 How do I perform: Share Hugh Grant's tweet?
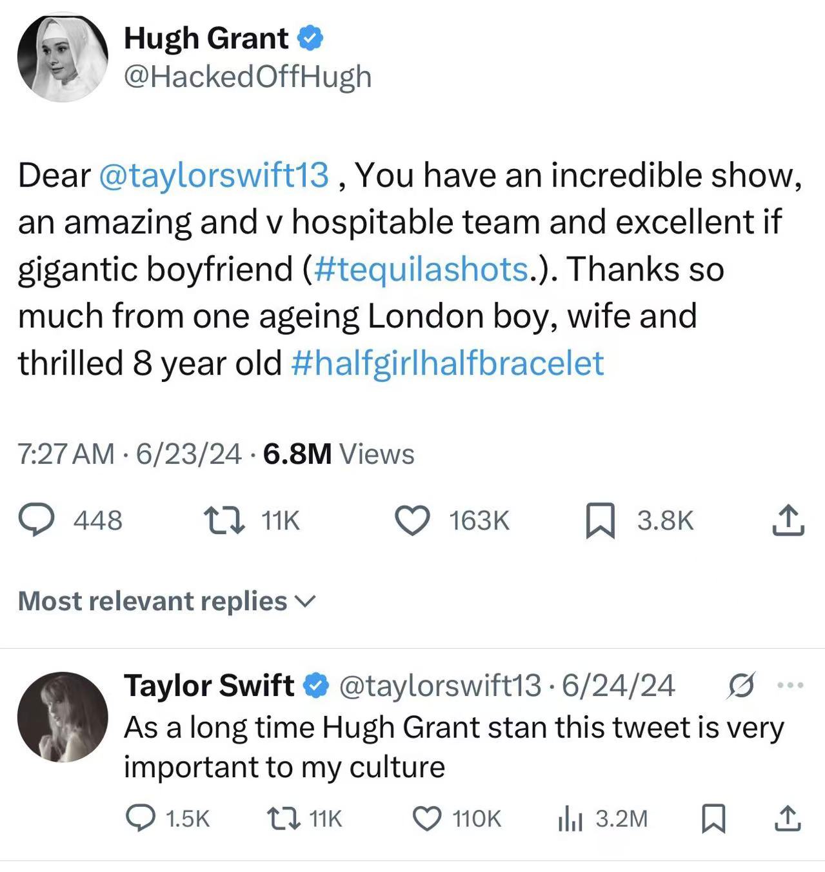[x=788, y=520]
